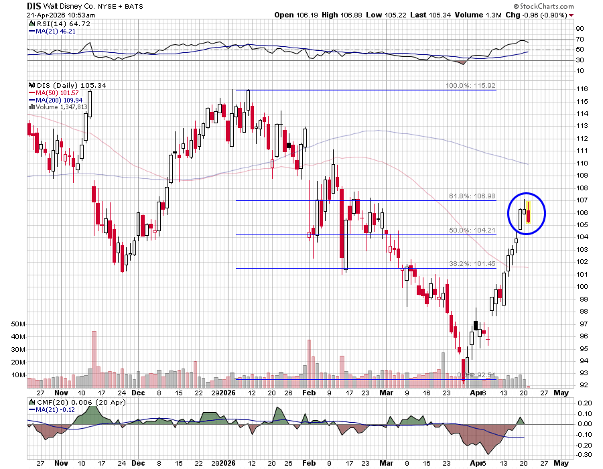The height and width of the screenshot is (469, 603).
Task: Select the DIS (Daily) 105.34 legend text
Action: tap(72, 85)
